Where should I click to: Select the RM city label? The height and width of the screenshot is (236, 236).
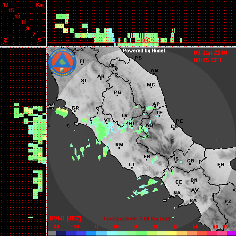119,144
